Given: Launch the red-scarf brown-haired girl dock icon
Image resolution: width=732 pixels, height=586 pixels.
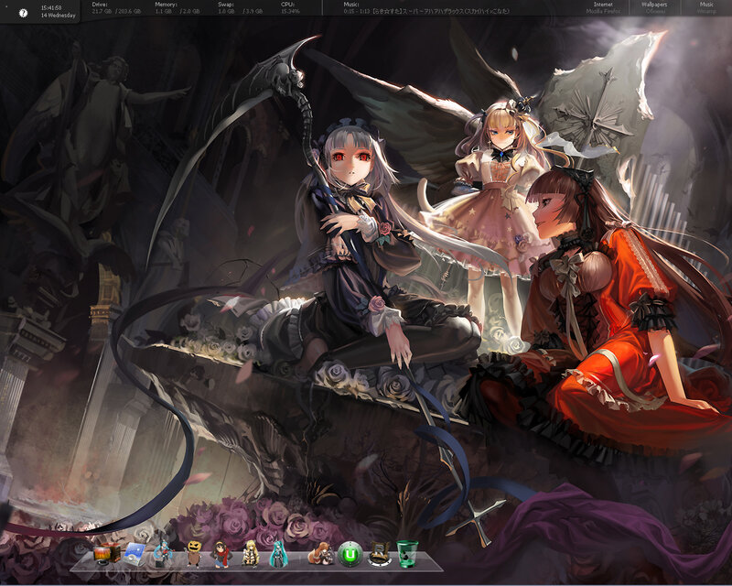Looking at the screenshot, I should coord(221,555).
